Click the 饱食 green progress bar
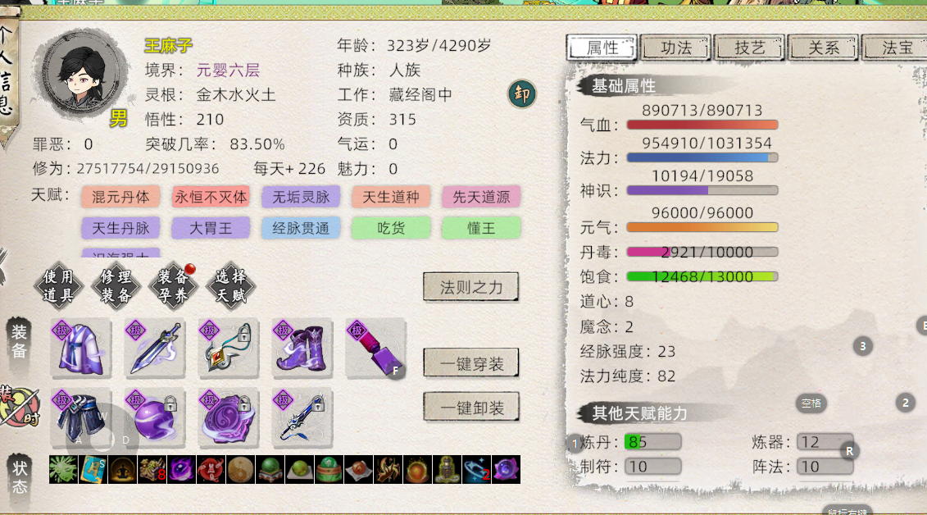The height and width of the screenshot is (515, 927). pyautogui.click(x=702, y=276)
